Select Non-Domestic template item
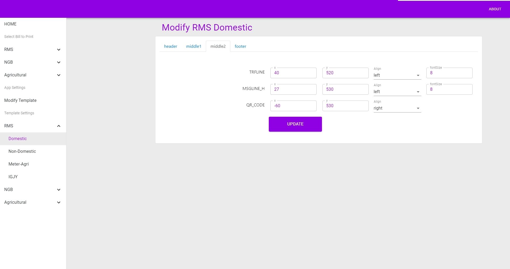Viewport: 510px width, 269px height. coord(22,151)
